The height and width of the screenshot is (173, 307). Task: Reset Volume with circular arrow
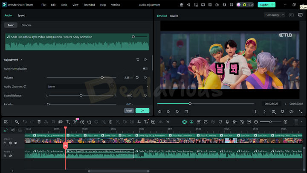137,77
